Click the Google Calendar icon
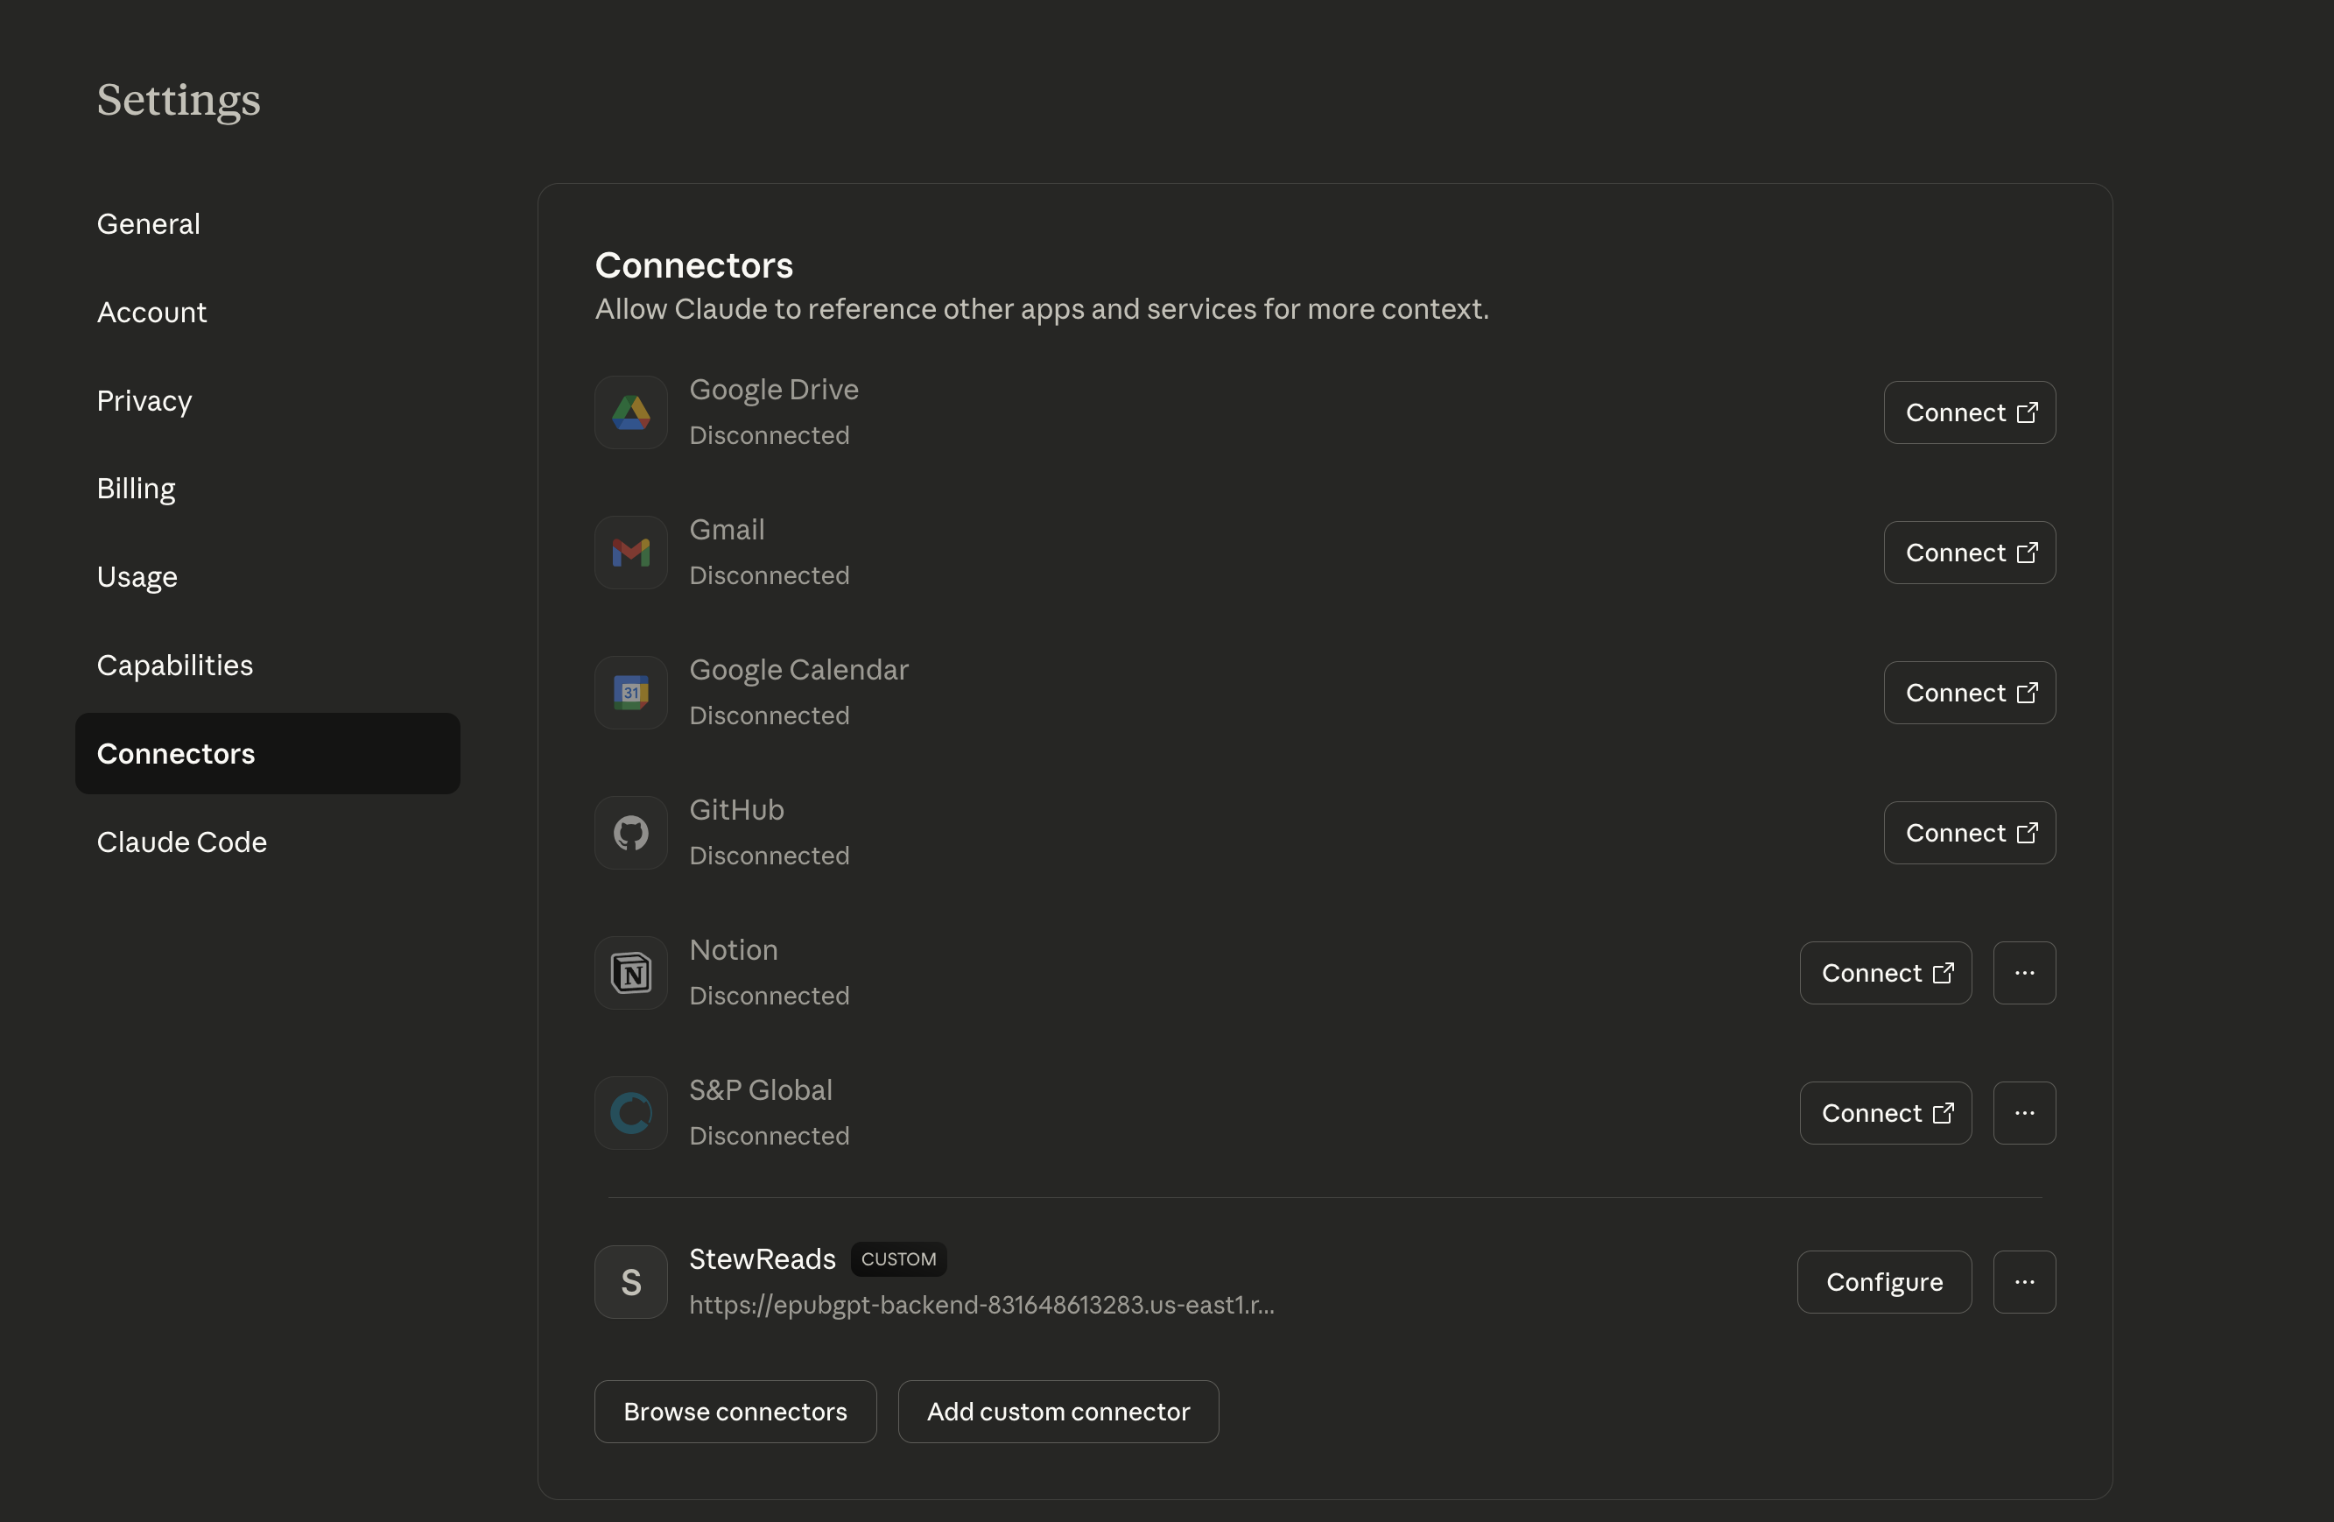Viewport: 2334px width, 1522px height. 630,694
